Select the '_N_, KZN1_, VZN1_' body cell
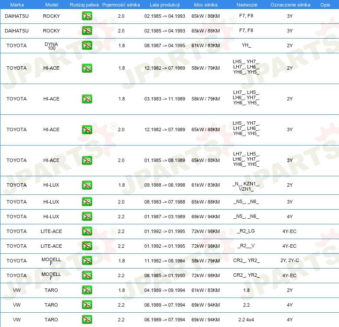The image size is (339, 327). [246, 186]
